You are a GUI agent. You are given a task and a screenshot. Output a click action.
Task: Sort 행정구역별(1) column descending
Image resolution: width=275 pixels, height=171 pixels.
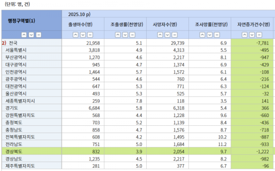(x=31, y=35)
